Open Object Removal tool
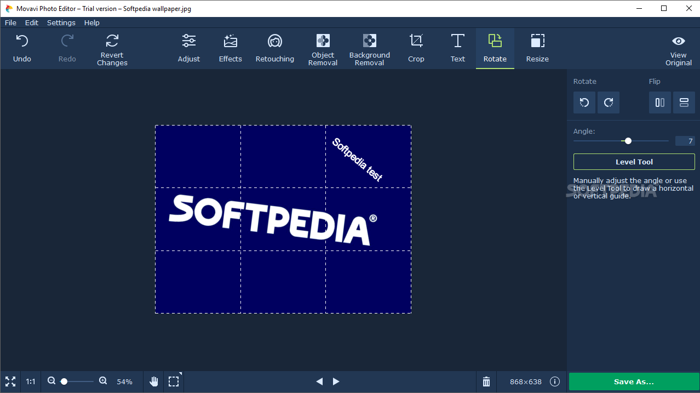This screenshot has height=393, width=700. pyautogui.click(x=323, y=49)
